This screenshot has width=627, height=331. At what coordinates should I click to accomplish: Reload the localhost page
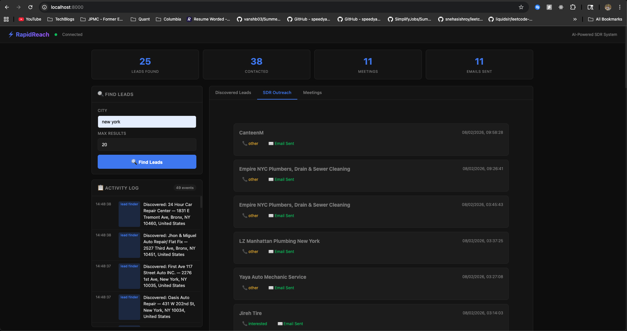(x=30, y=7)
